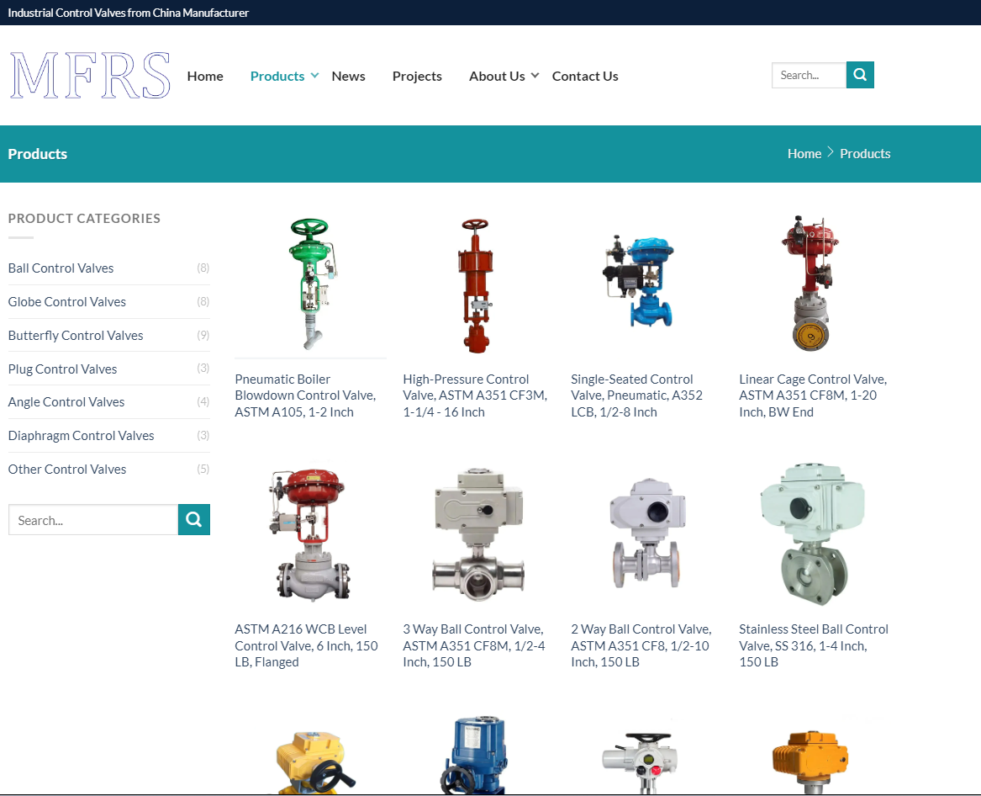Click the Single-Seated Control Valve product photo
The width and height of the screenshot is (981, 796).
click(x=641, y=284)
